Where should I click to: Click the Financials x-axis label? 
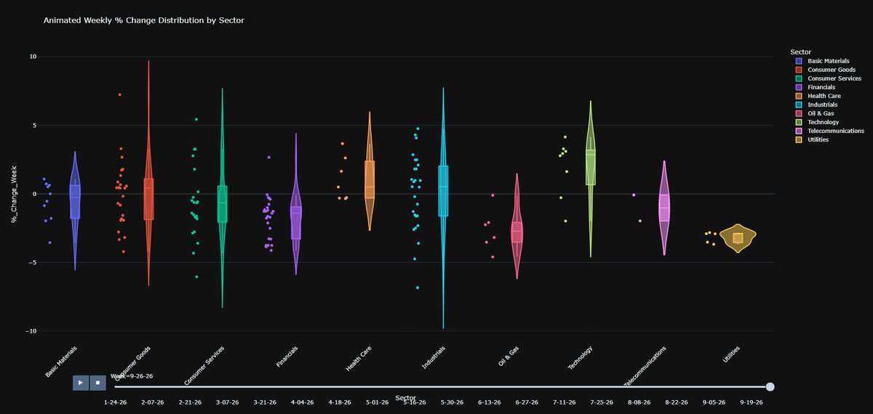tap(287, 357)
